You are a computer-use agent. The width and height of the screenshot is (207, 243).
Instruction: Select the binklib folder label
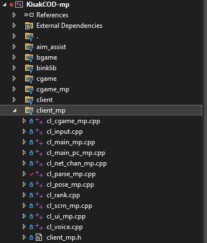(x=46, y=68)
